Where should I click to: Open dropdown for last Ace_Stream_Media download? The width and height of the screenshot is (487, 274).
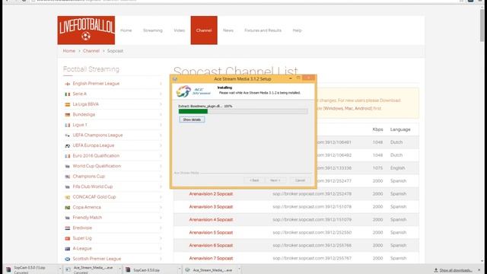239,269
